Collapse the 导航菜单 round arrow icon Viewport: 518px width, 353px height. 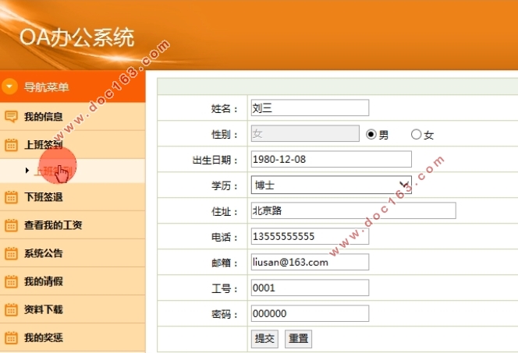tap(9, 86)
